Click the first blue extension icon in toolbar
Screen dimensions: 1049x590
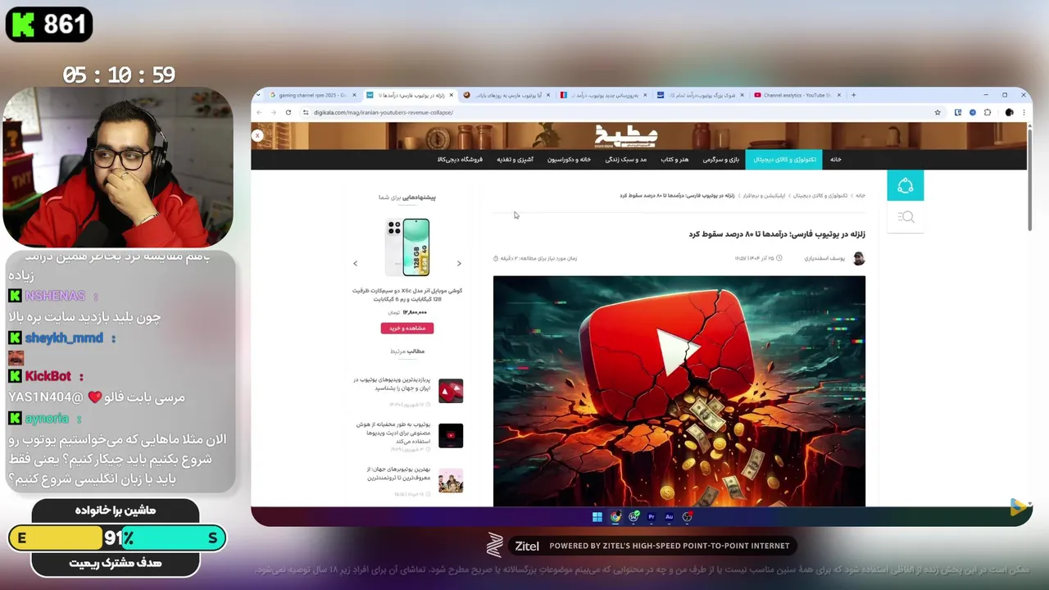point(957,112)
